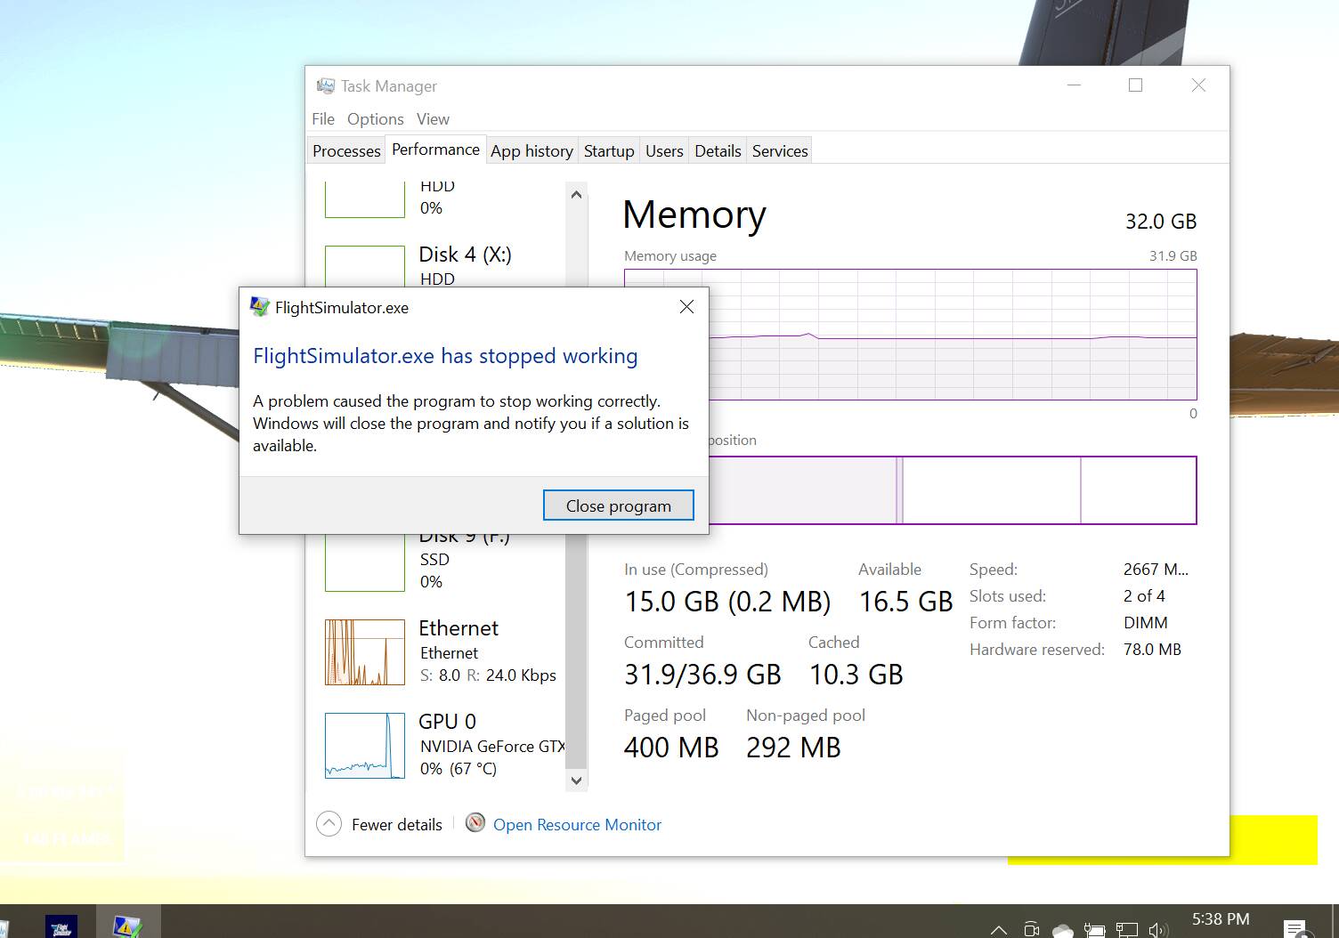Click the FlightSimulator.exe dialog title icon
Image resolution: width=1339 pixels, height=938 pixels.
click(260, 307)
